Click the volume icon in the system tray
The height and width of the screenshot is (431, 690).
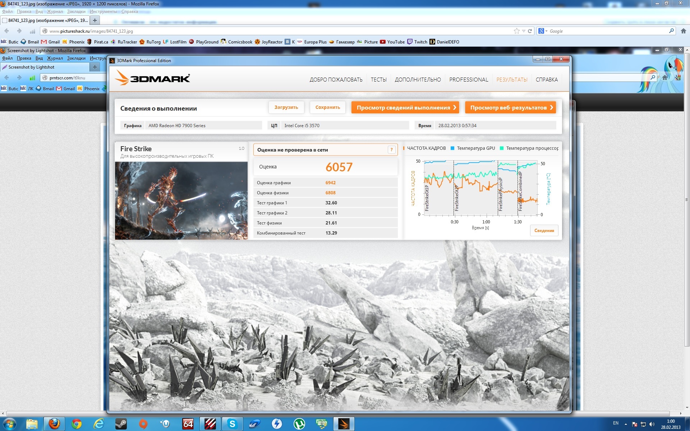(x=652, y=424)
